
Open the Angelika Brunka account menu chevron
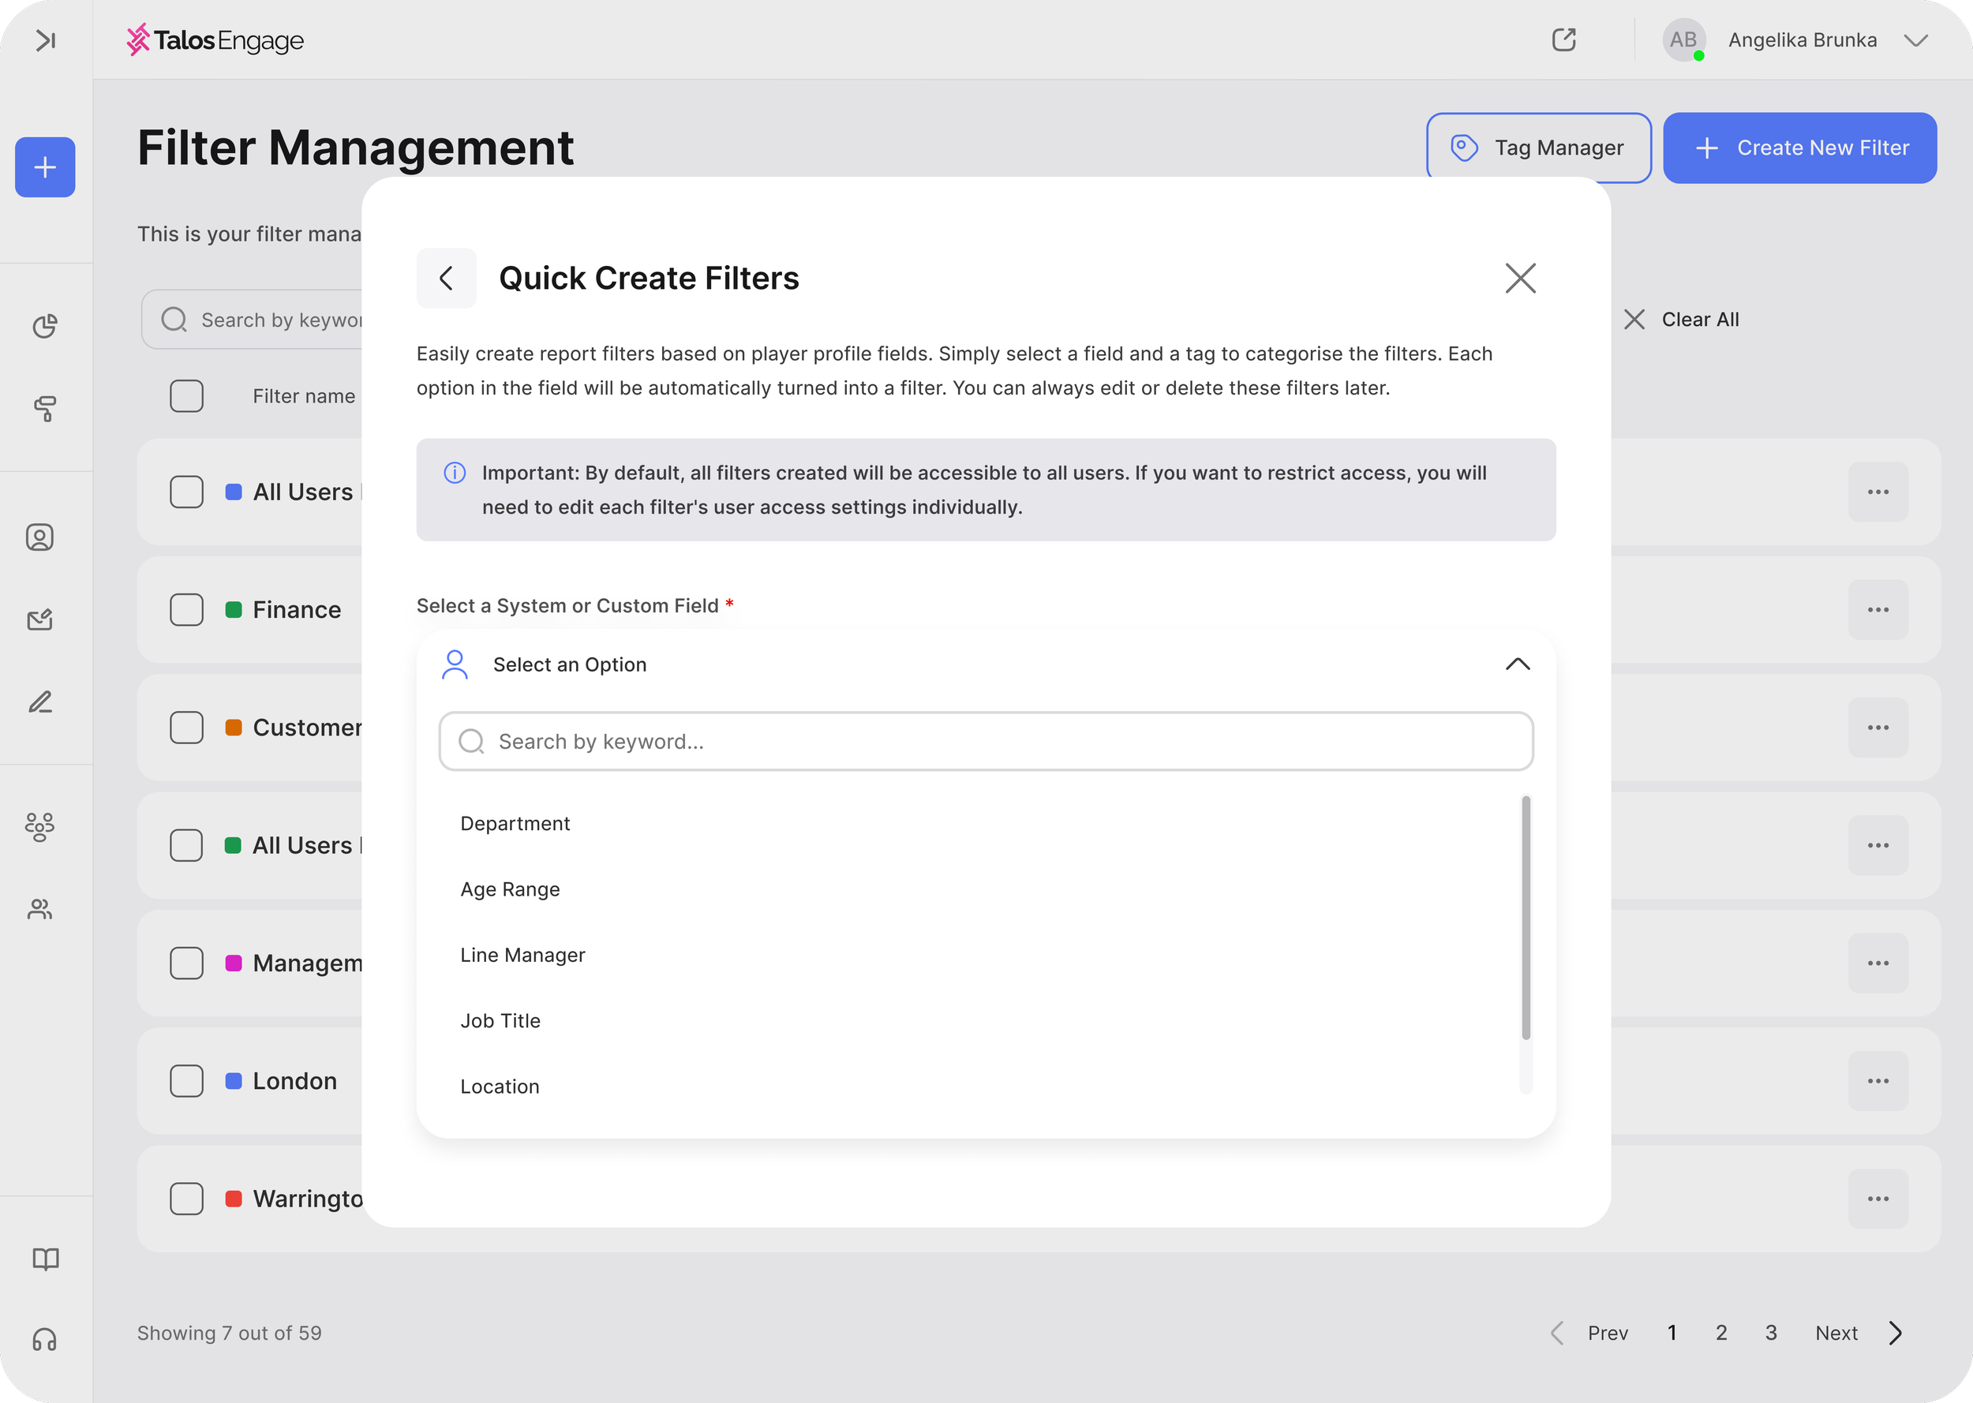click(x=1916, y=39)
